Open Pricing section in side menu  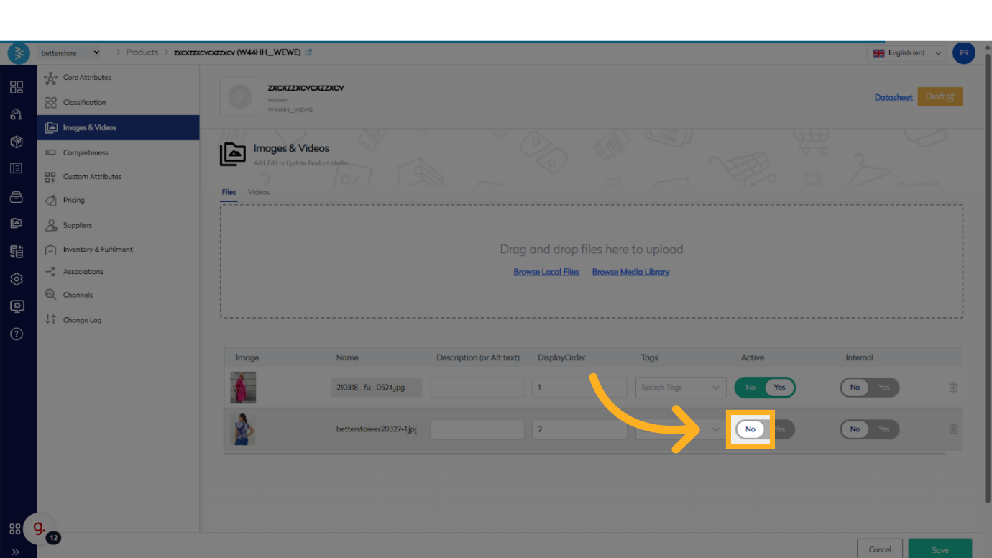pyautogui.click(x=73, y=200)
